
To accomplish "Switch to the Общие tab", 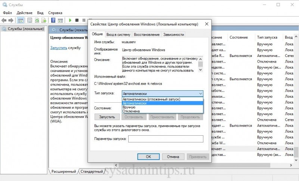I will 97,34.
